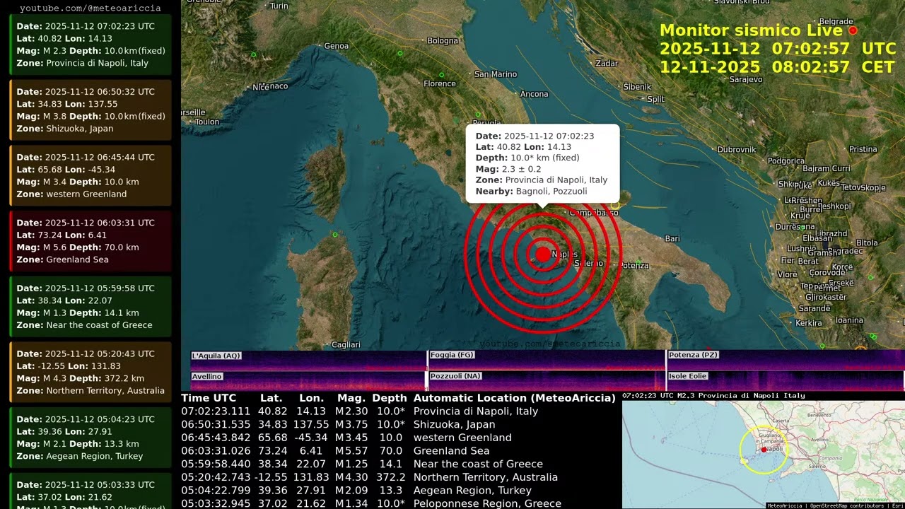The width and height of the screenshot is (905, 509).
Task: Click the green station marker near Kerkira
Action: (x=822, y=346)
